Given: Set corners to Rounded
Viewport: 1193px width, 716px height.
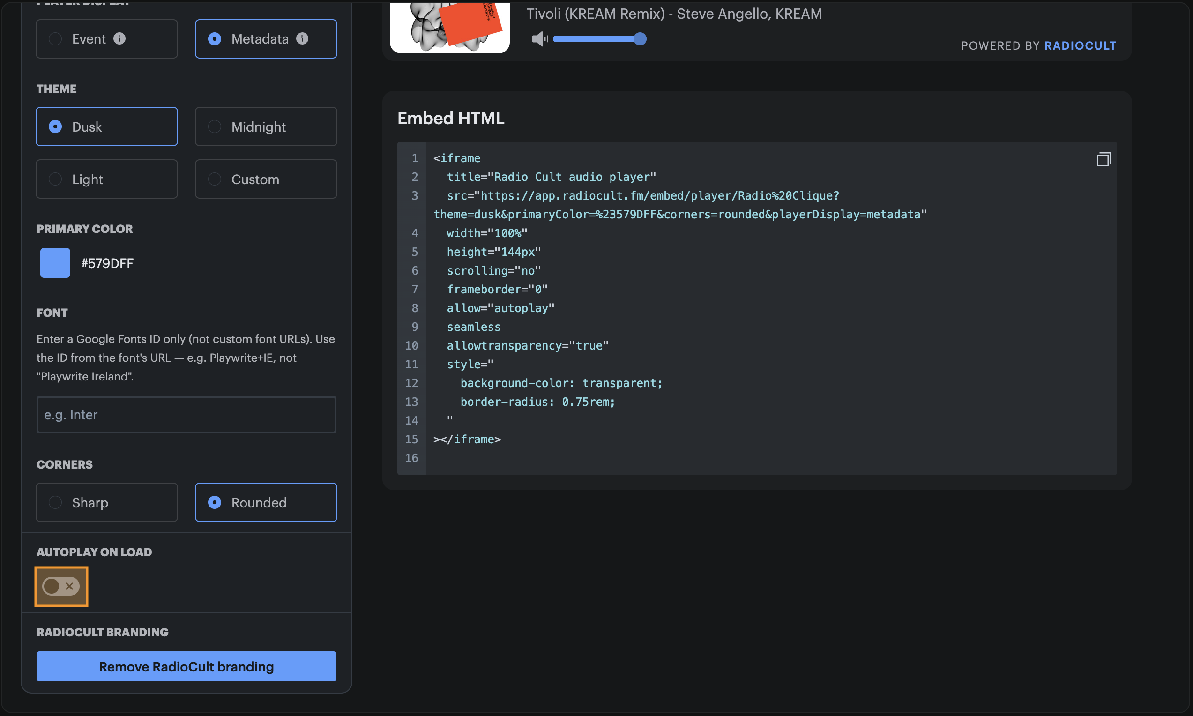Looking at the screenshot, I should [x=266, y=503].
